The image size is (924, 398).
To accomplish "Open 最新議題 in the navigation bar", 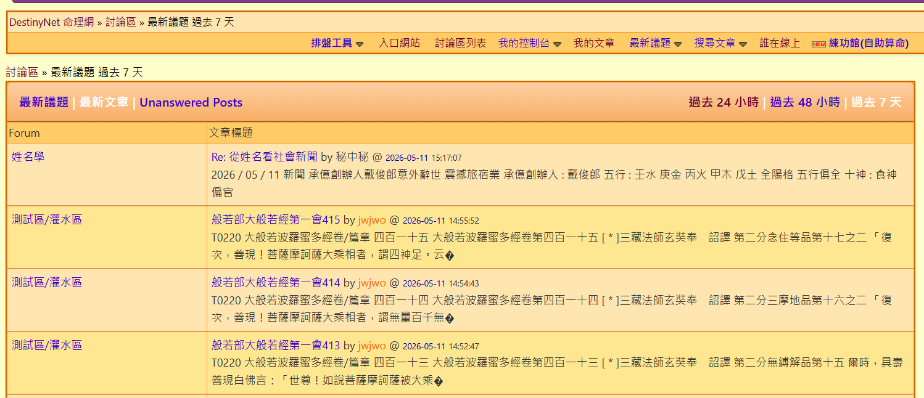I will (x=650, y=43).
